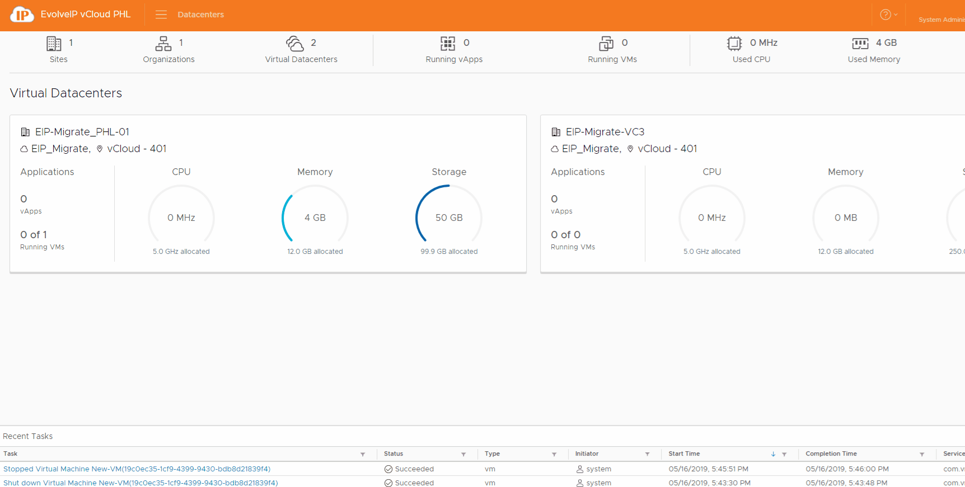The height and width of the screenshot is (487, 965).
Task: Click the Running vApps grid icon
Action: (x=448, y=44)
